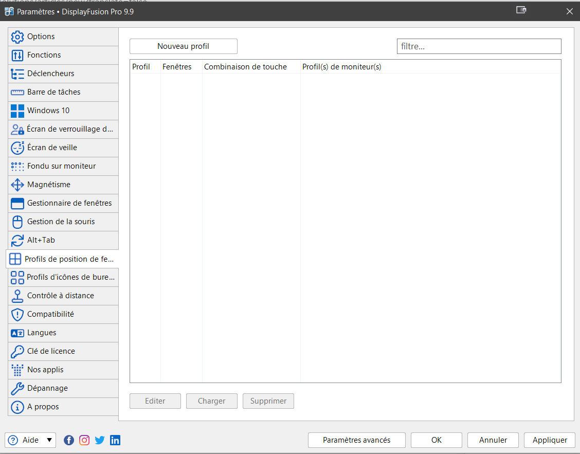Click the Alt+Tab refresh arrows icon
This screenshot has width=580, height=454.
point(17,240)
